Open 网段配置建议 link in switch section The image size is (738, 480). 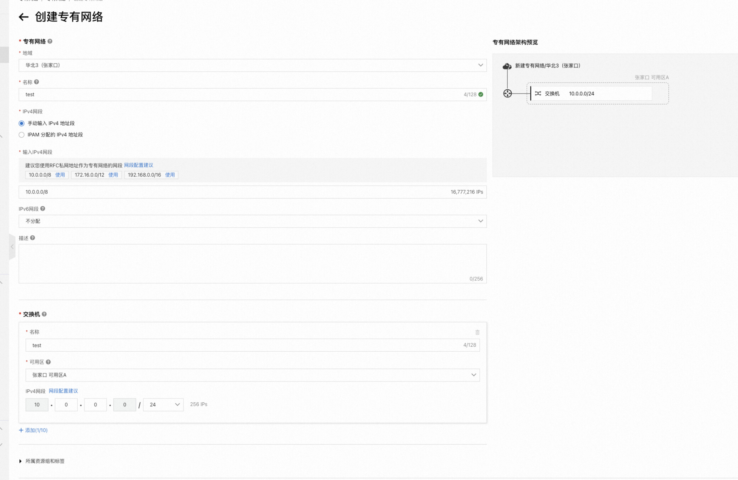pyautogui.click(x=63, y=391)
